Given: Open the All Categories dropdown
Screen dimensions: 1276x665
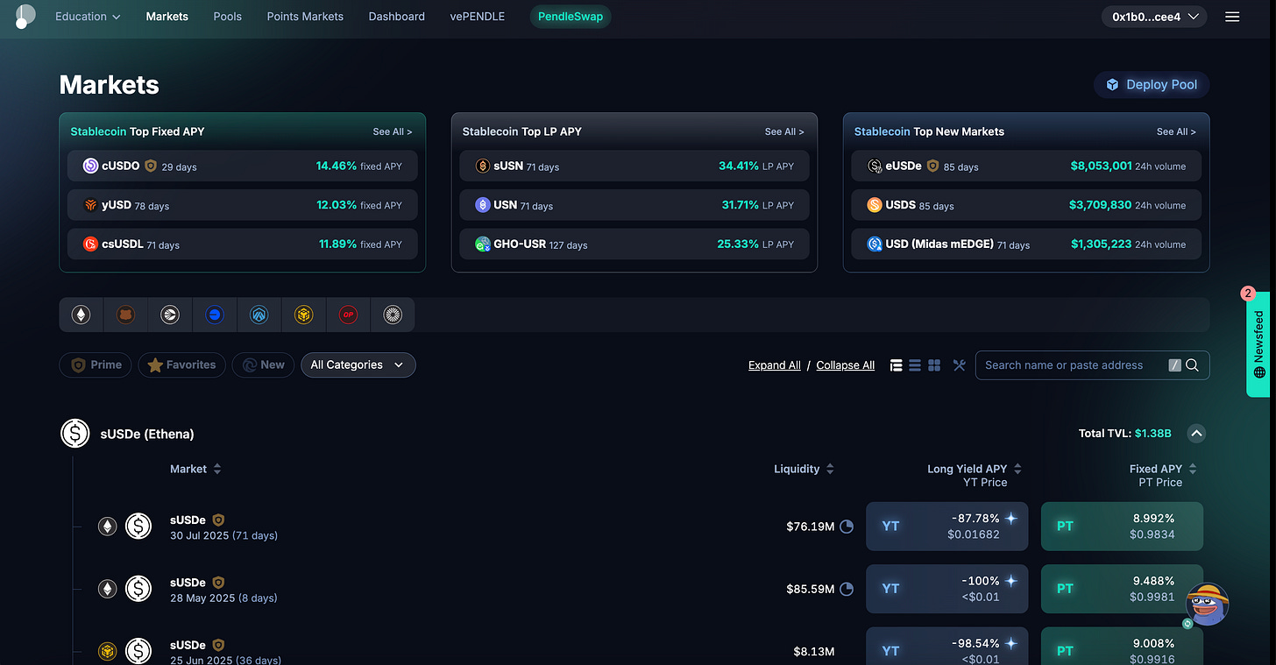Looking at the screenshot, I should tap(358, 364).
